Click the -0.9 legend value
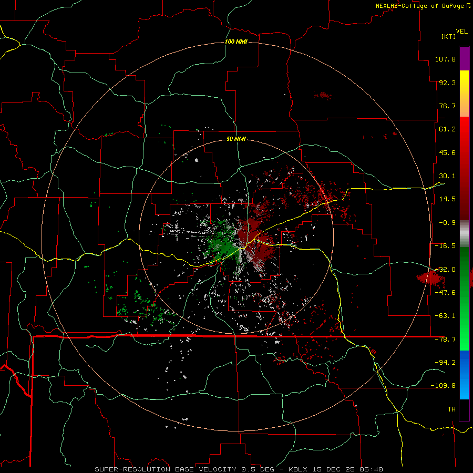This screenshot has width=473, height=473. click(447, 223)
